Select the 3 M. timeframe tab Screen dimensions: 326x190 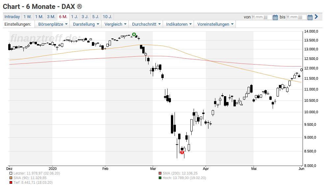[x=51, y=17]
